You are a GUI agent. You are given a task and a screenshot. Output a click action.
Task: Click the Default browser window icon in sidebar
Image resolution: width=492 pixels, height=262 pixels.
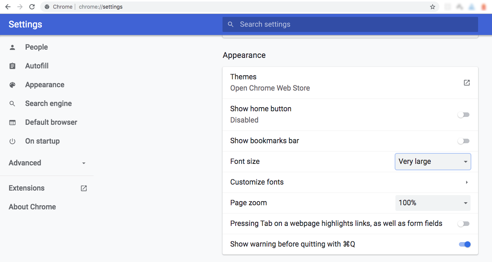pos(12,123)
